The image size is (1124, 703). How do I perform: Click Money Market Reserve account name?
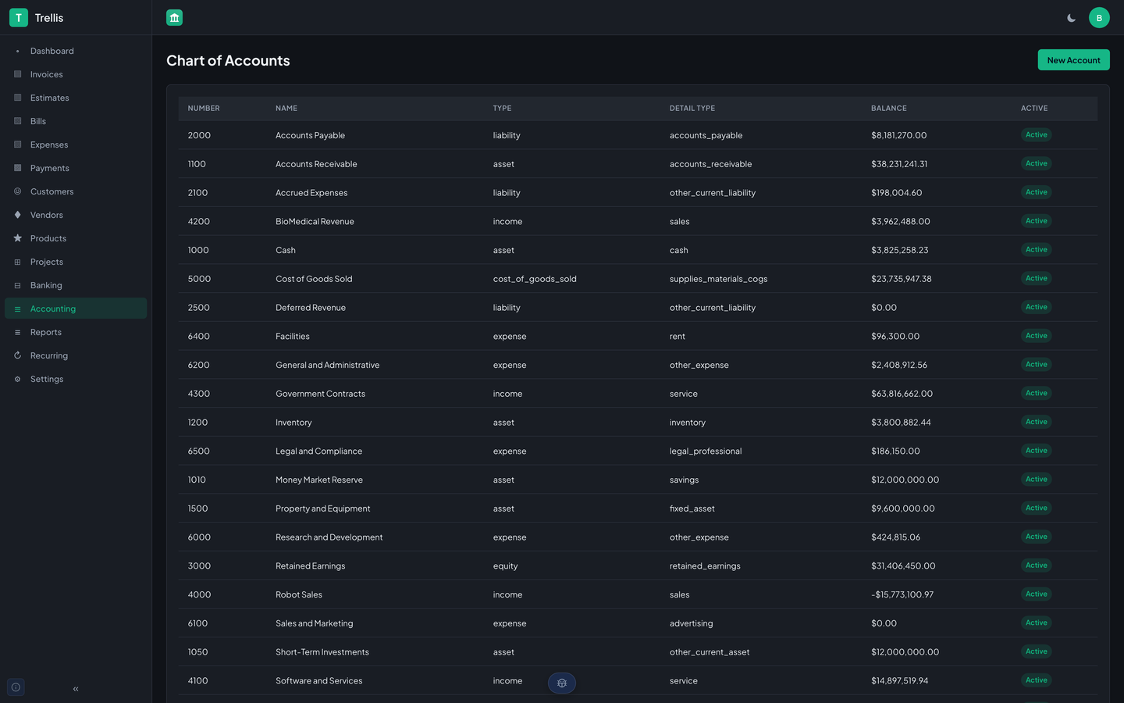click(319, 480)
